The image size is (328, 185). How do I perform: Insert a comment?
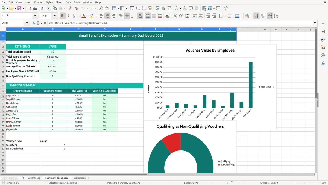pyautogui.click(x=191, y=8)
